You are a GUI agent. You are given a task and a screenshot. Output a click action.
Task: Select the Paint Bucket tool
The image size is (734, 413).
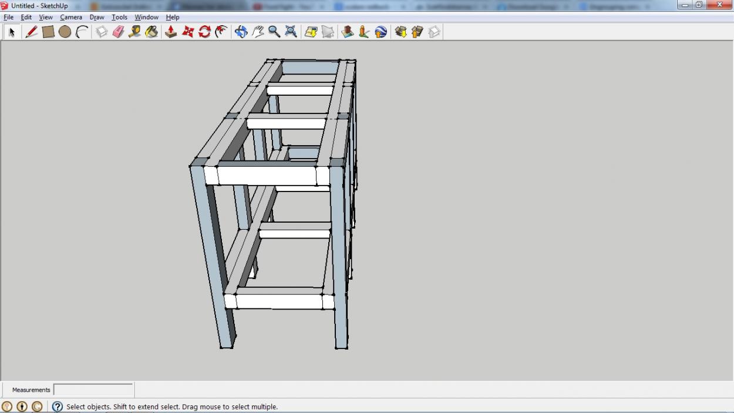point(152,32)
